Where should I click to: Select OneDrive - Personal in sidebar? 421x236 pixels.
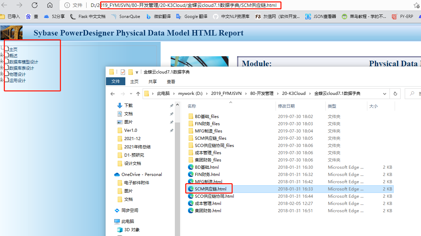[142, 174]
